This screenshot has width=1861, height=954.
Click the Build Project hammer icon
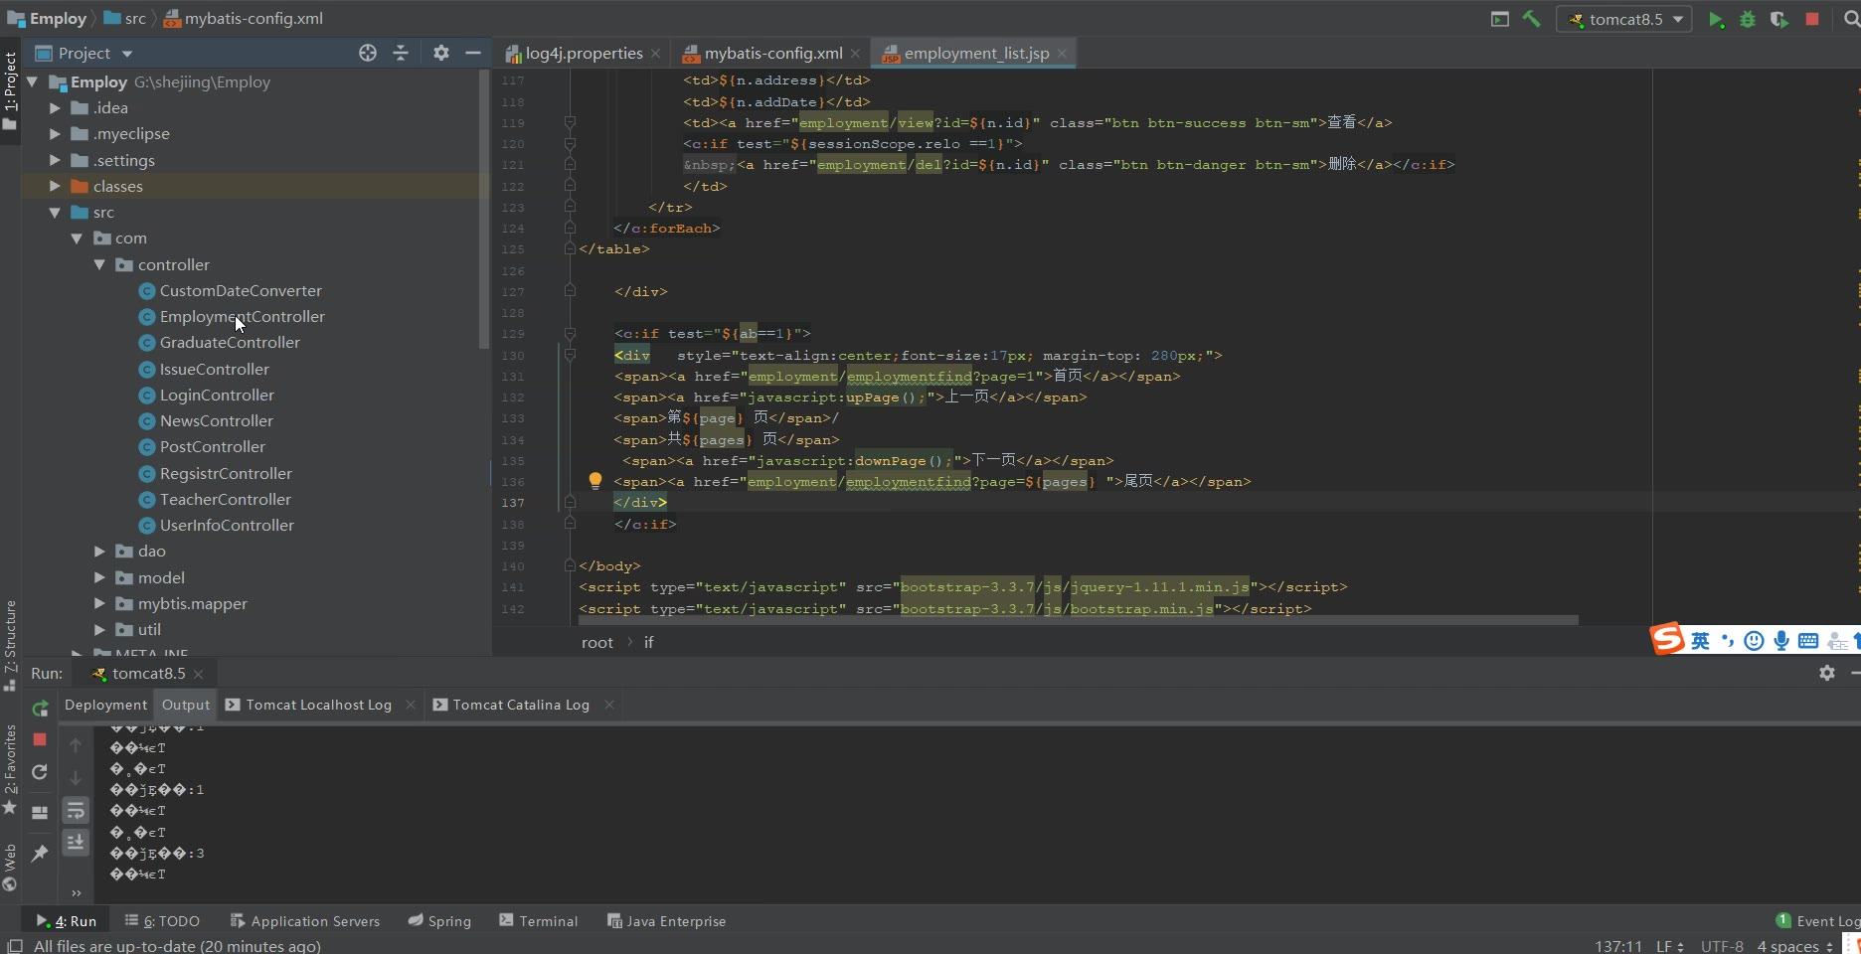(x=1532, y=19)
